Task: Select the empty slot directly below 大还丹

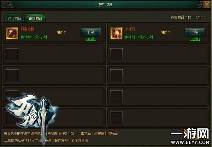Action: (x=116, y=54)
